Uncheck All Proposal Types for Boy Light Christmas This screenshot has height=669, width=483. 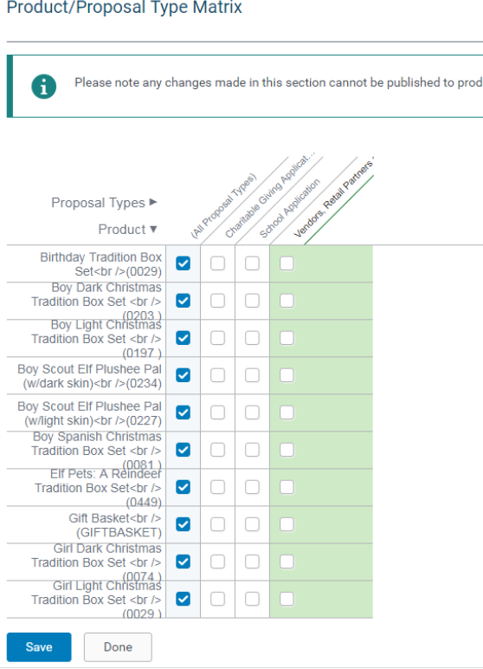click(184, 338)
